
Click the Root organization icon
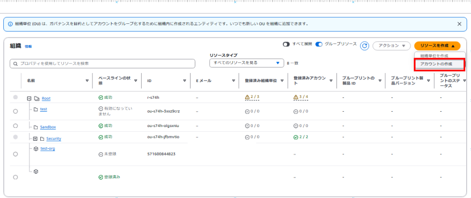tap(37, 98)
